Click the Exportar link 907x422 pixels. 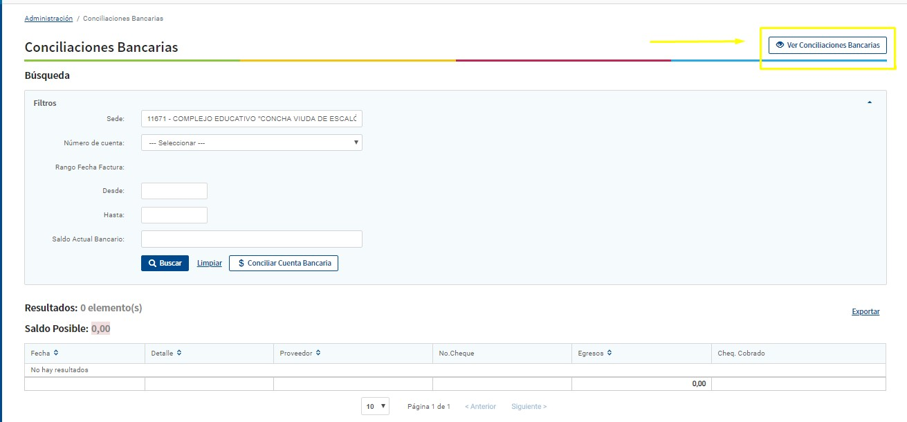pos(865,311)
